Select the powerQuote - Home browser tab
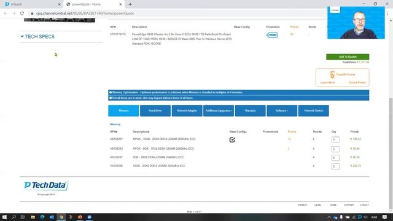The width and height of the screenshot is (393, 221). point(94,4)
